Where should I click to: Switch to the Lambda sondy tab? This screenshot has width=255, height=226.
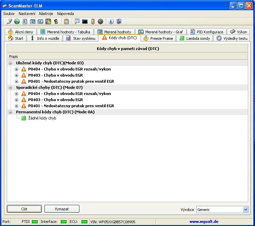[x=195, y=38]
